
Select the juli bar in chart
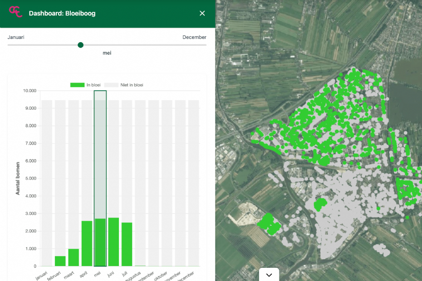[x=127, y=244]
